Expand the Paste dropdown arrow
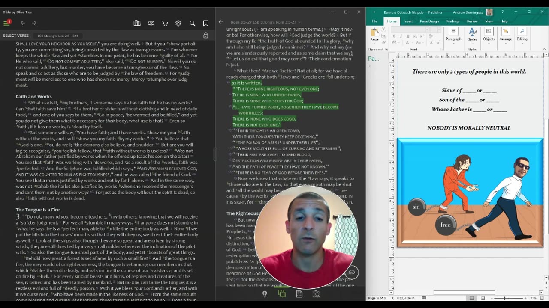The width and height of the screenshot is (549, 308). (374, 44)
